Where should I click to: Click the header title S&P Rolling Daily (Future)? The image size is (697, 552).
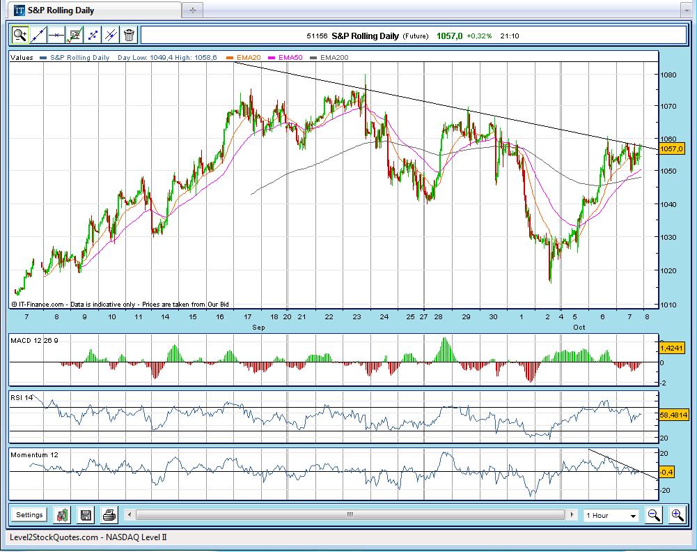click(x=380, y=36)
